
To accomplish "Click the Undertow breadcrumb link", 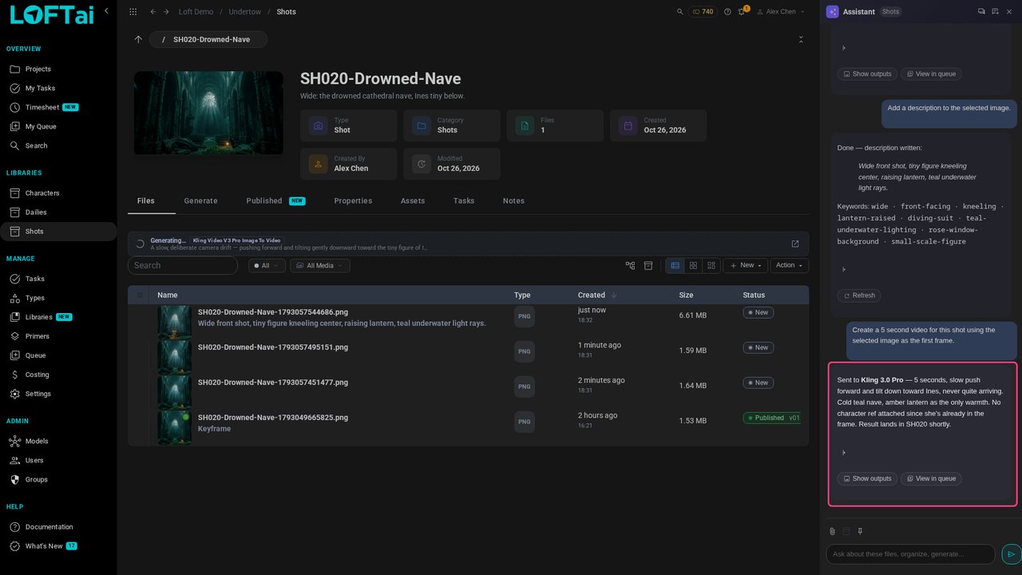I will pyautogui.click(x=244, y=12).
